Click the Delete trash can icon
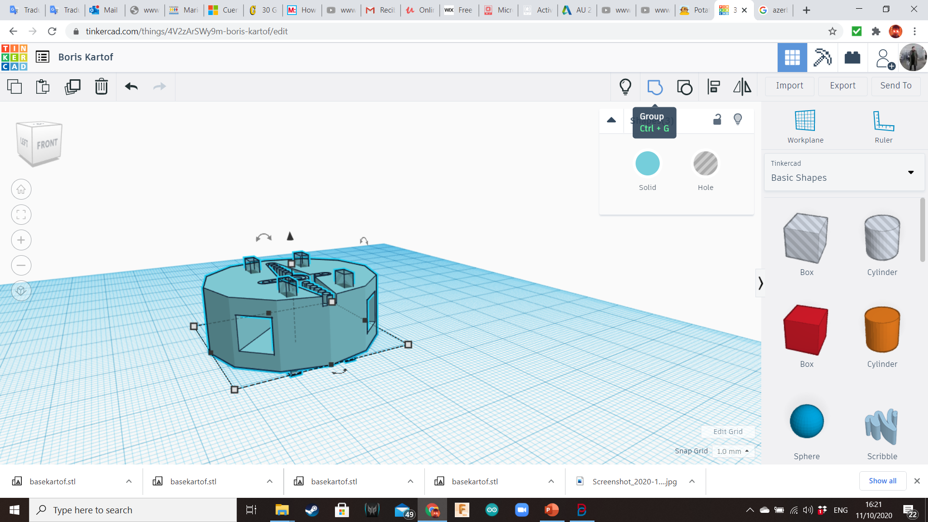 click(101, 87)
